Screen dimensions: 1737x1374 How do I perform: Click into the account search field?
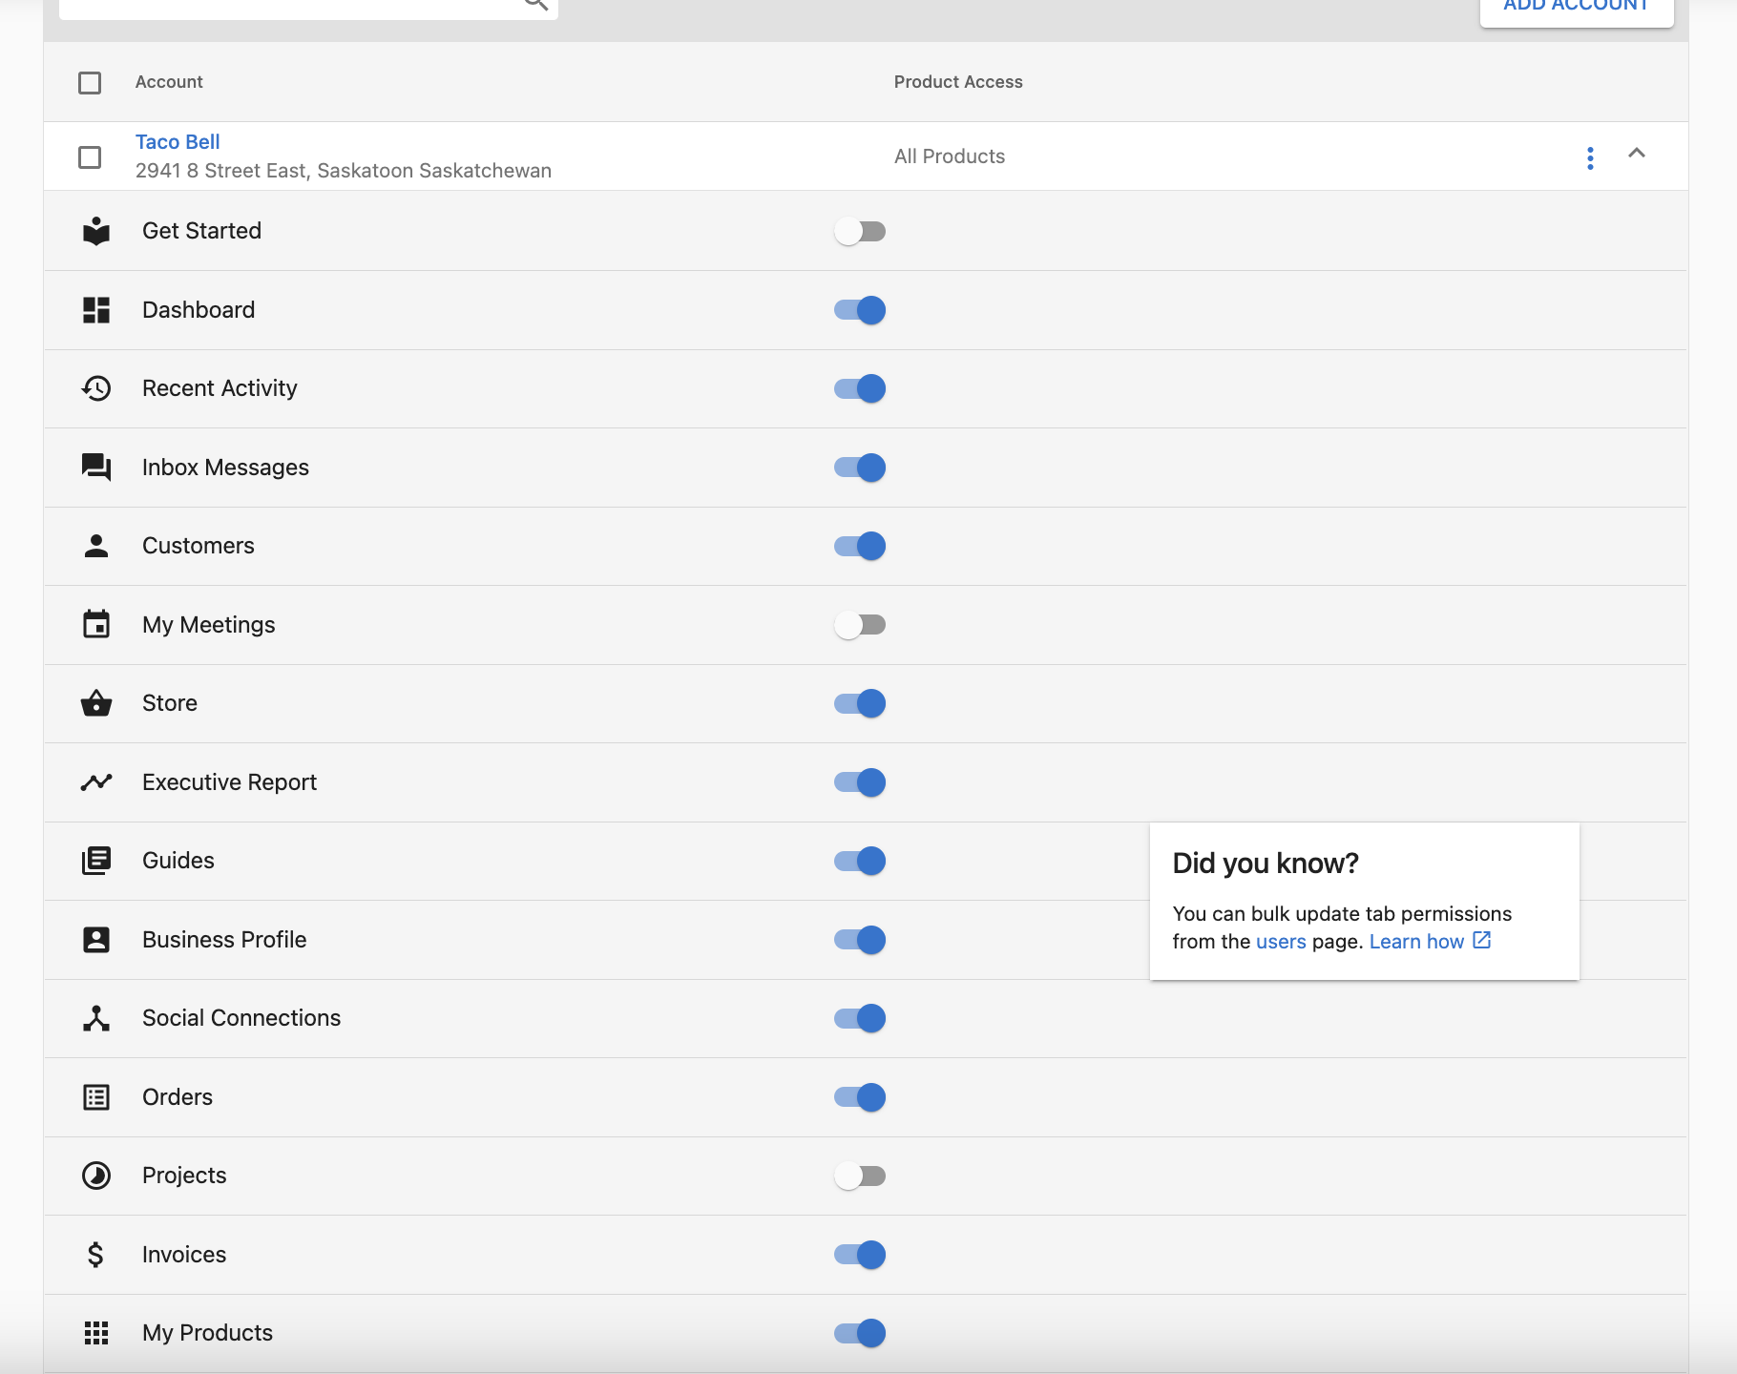click(x=308, y=8)
